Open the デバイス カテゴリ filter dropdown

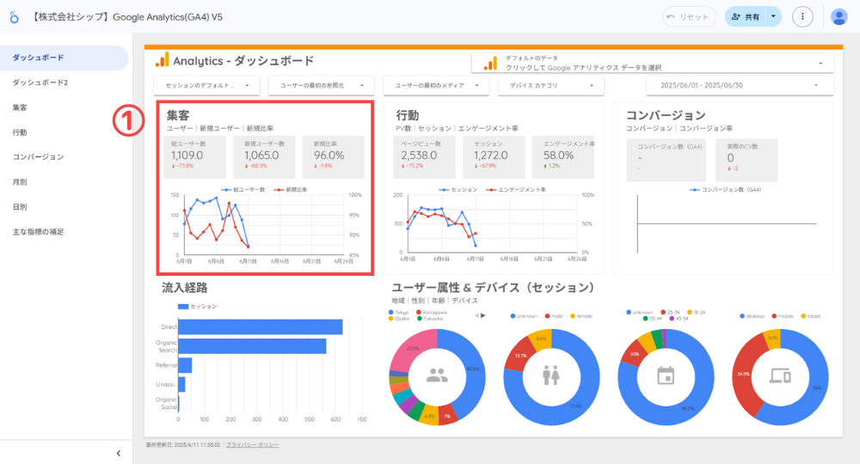click(x=550, y=85)
